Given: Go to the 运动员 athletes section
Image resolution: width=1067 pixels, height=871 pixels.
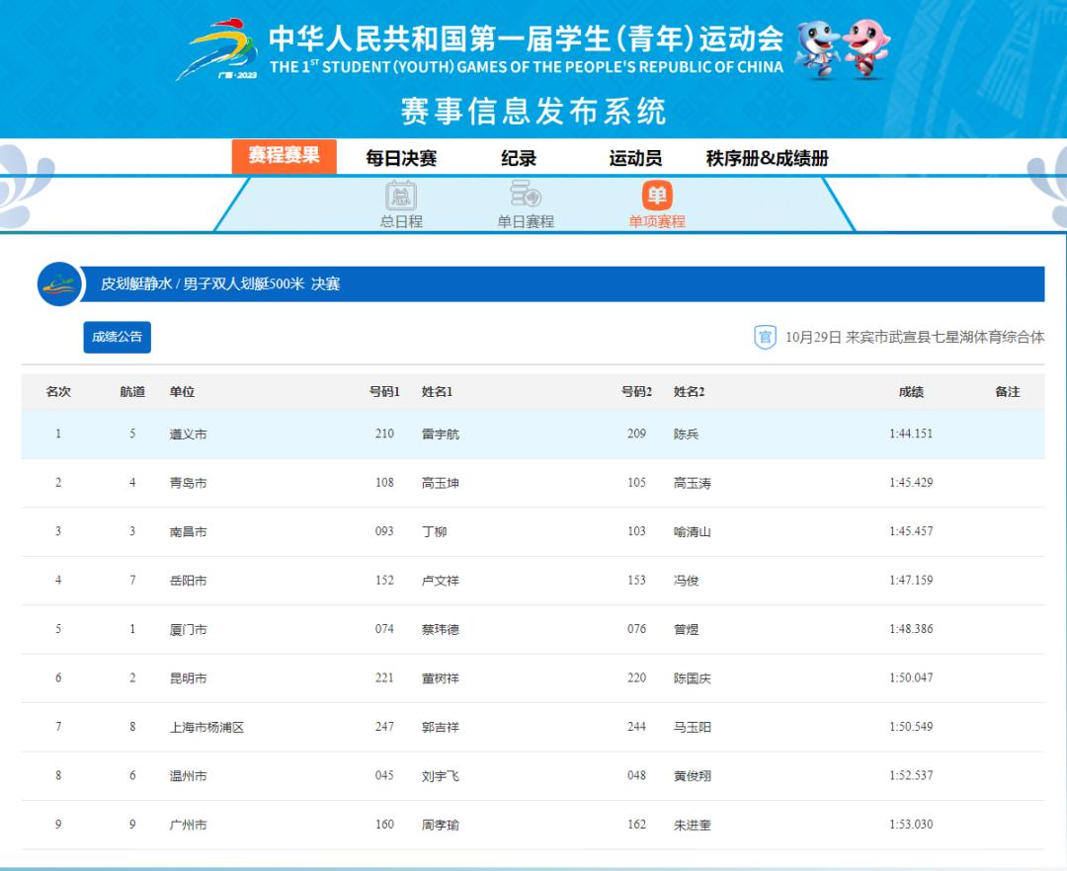Looking at the screenshot, I should click(635, 158).
